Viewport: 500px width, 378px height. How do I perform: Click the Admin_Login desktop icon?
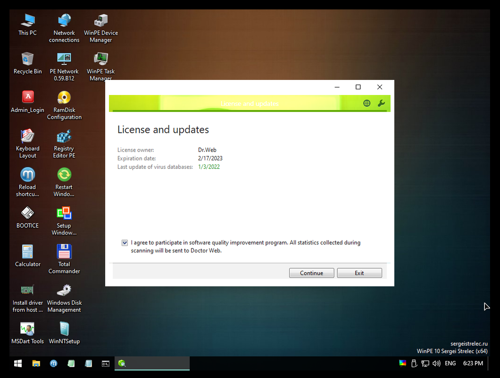(27, 102)
